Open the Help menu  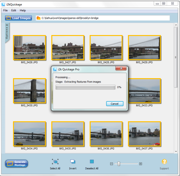coord(23,10)
